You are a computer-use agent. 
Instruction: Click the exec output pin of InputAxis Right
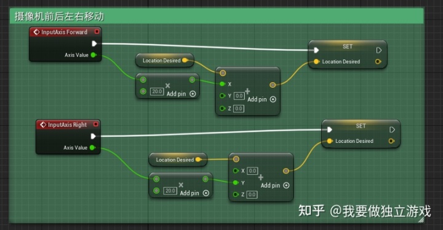pos(94,136)
